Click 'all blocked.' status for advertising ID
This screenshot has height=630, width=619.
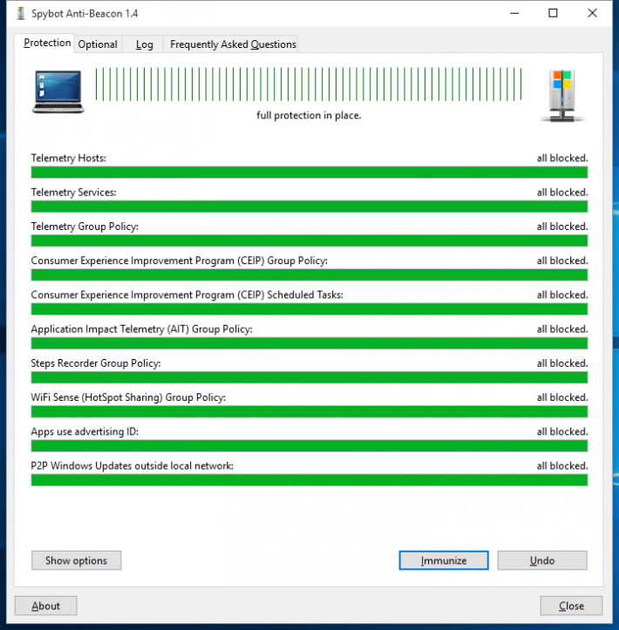pyautogui.click(x=562, y=431)
